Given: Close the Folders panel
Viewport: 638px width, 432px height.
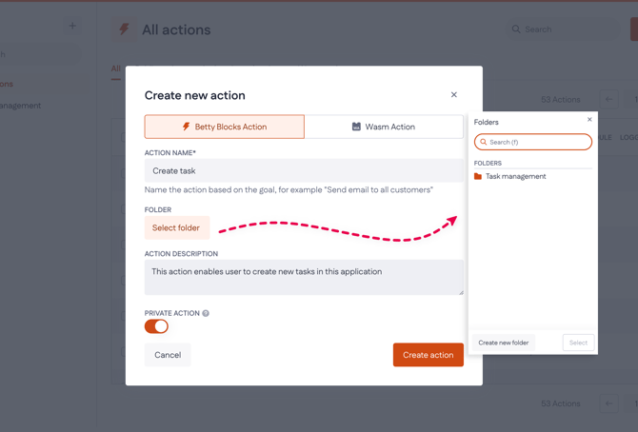Looking at the screenshot, I should tap(589, 120).
